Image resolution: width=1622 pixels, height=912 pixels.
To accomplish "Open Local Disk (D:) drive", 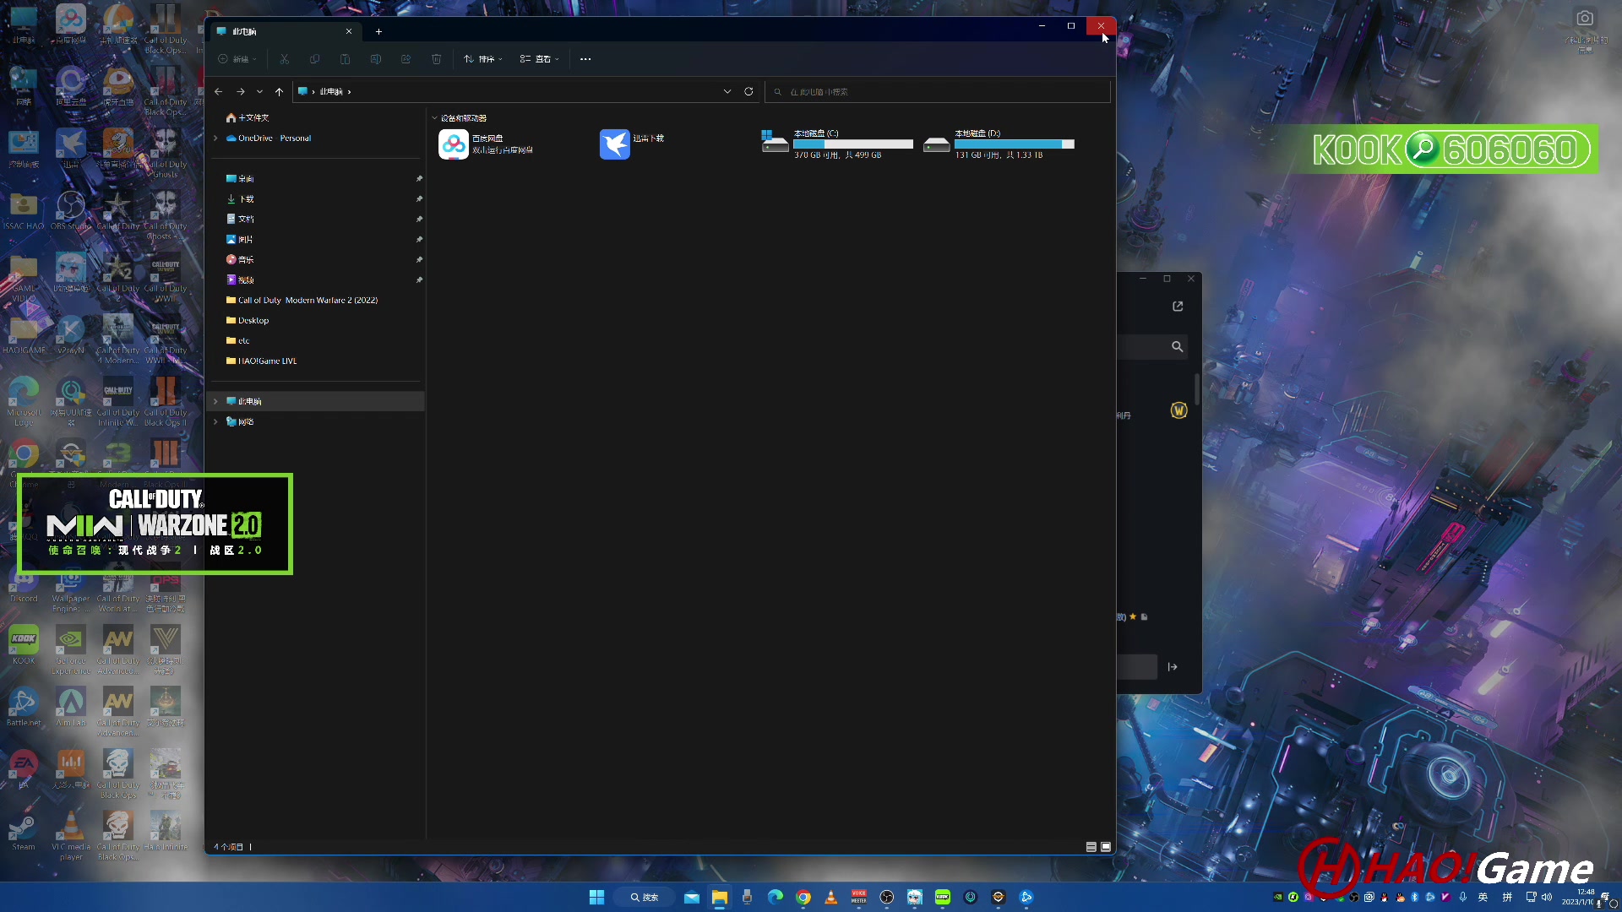I will [x=999, y=144].
